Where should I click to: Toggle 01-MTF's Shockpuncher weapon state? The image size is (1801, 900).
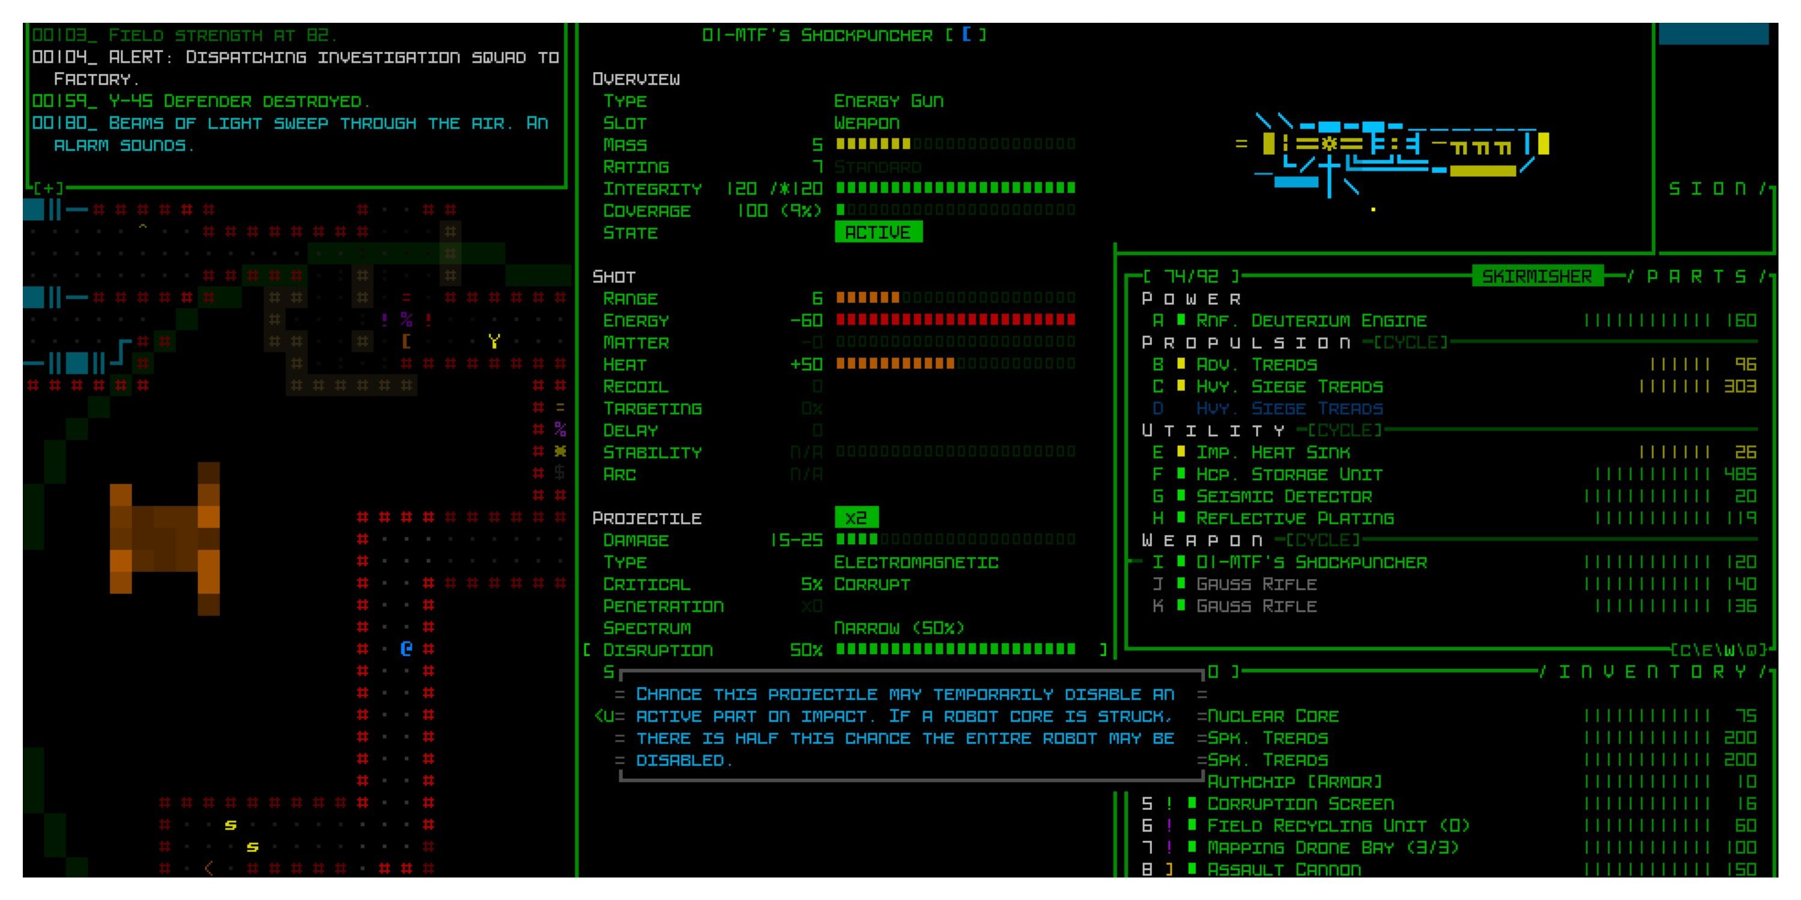1181,562
